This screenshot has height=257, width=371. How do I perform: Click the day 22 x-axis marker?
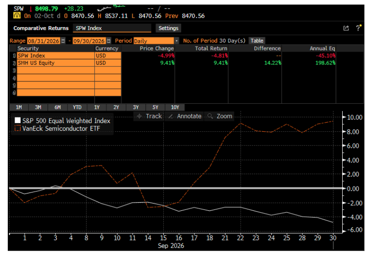pyautogui.click(x=240, y=238)
